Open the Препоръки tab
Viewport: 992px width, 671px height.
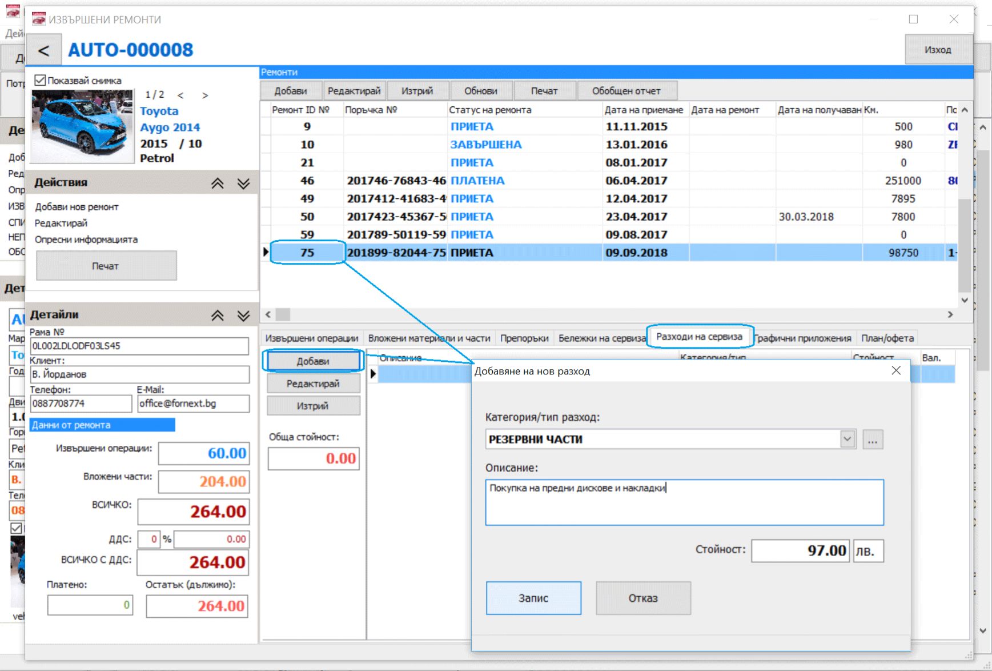[x=524, y=338]
